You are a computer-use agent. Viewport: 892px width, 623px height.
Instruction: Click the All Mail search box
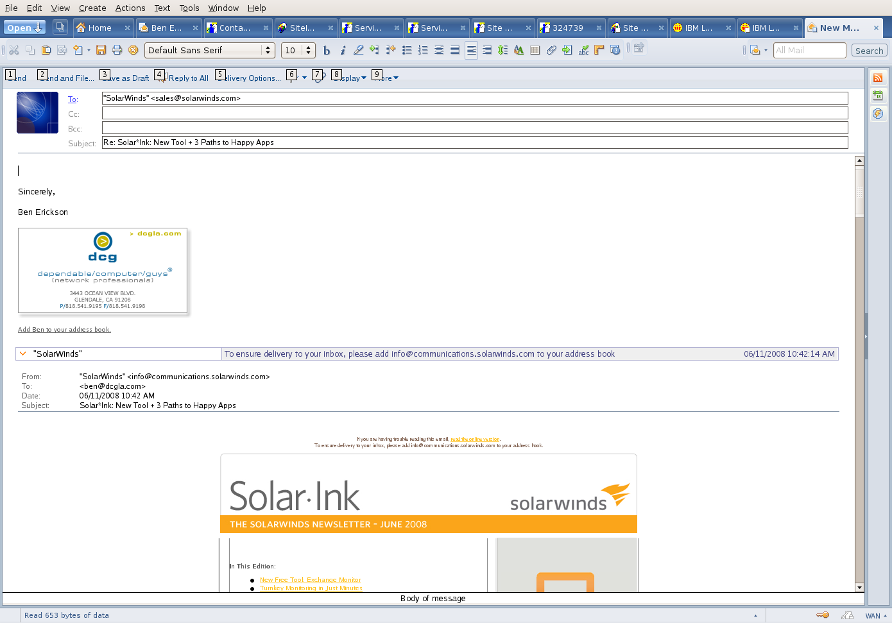(810, 50)
